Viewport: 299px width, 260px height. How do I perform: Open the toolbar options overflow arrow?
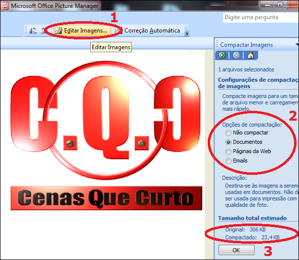point(187,33)
